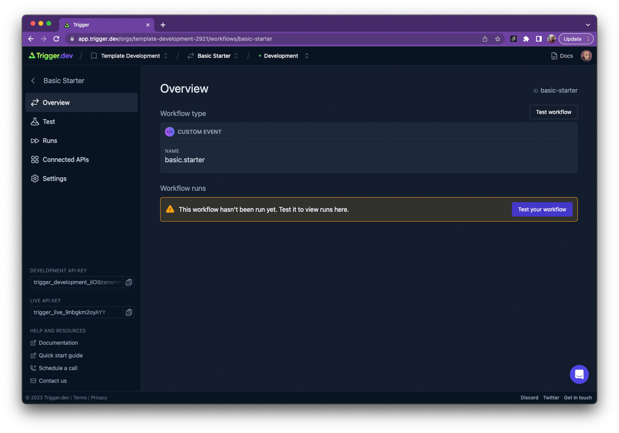Open the Terms footer link
619x433 pixels.
[x=80, y=398]
